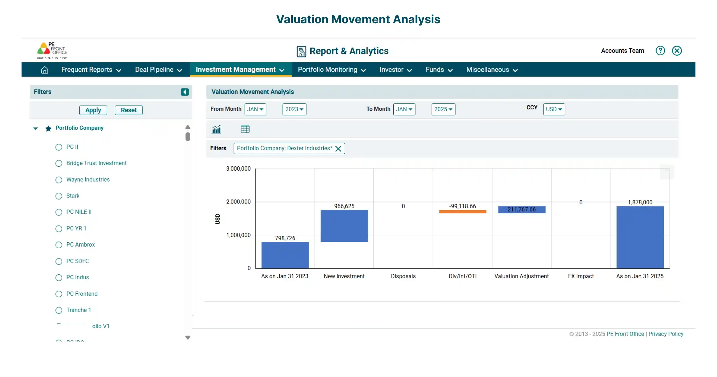717x377 pixels.
Task: Select PC NILE II radio button
Action: (59, 212)
